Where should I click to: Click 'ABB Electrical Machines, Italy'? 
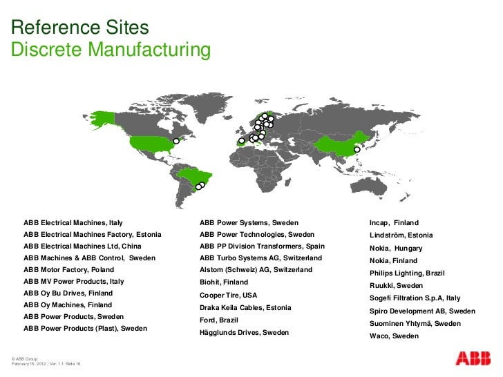pos(73,223)
